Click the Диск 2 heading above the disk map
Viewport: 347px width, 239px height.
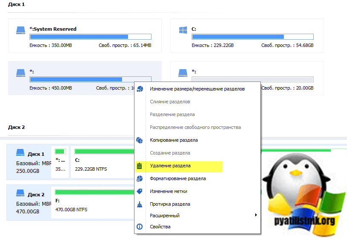pyautogui.click(x=16, y=128)
